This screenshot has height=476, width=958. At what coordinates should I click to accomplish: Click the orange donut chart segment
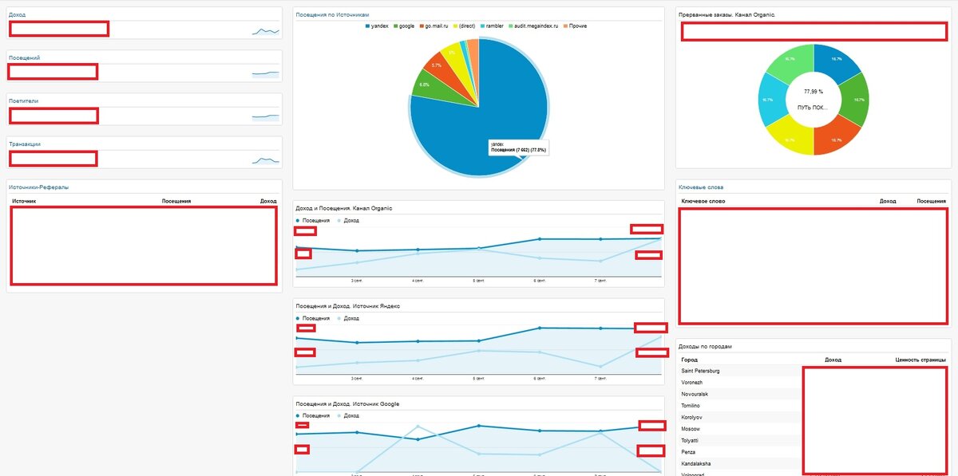tap(833, 135)
